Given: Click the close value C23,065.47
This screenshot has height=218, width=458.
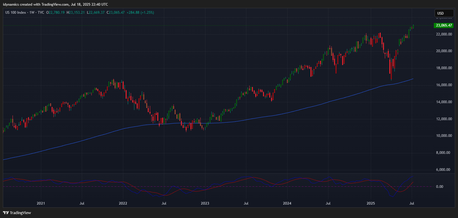Looking at the screenshot, I should click(116, 13).
